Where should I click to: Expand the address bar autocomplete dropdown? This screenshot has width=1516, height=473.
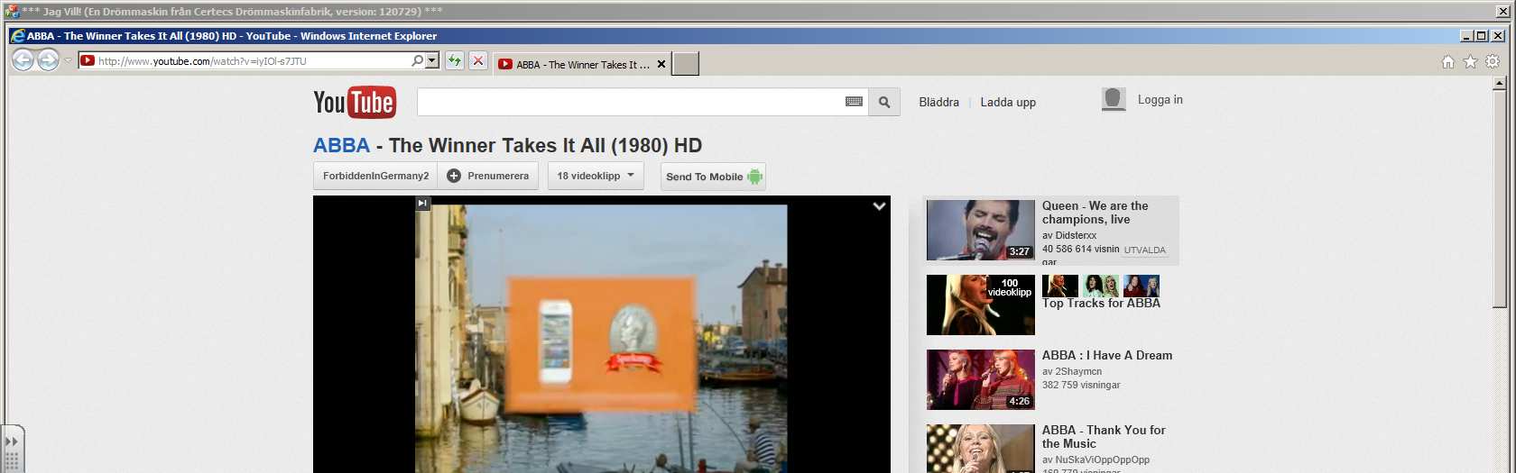point(432,61)
